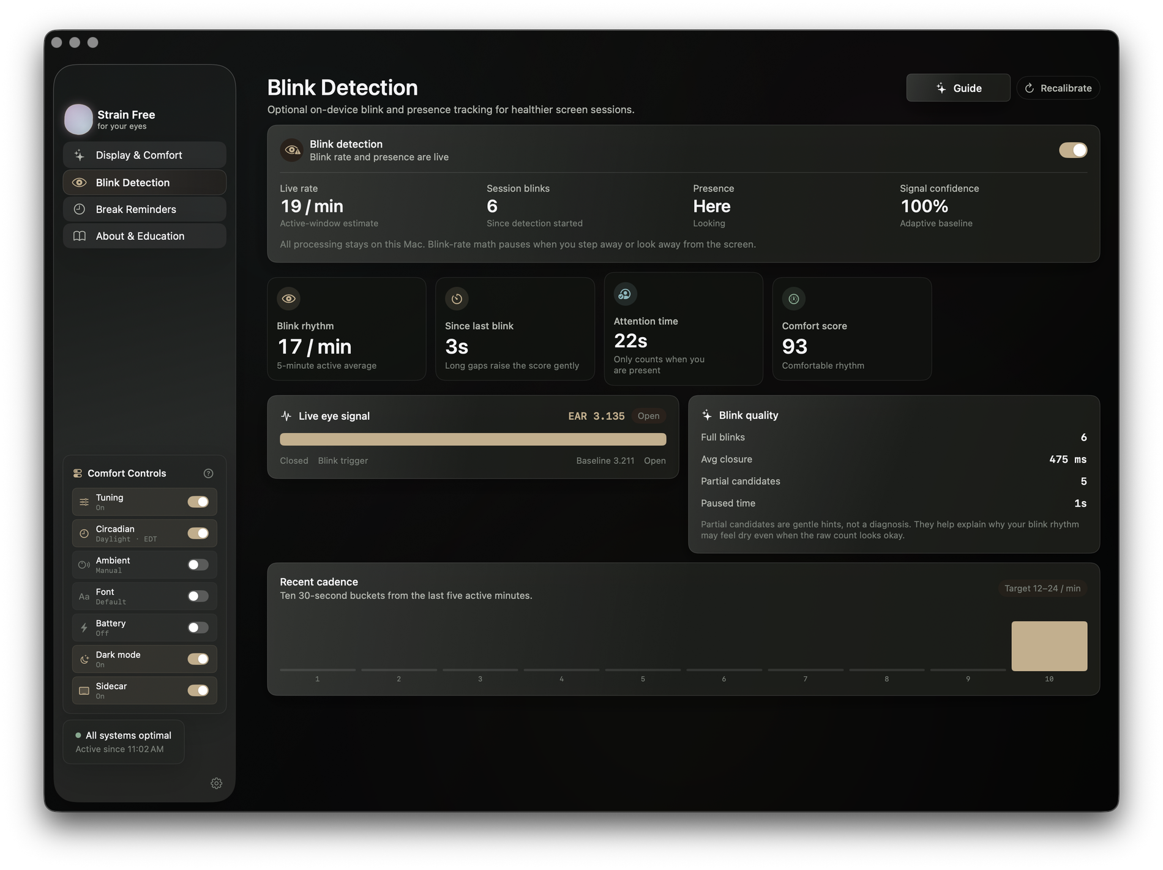The image size is (1163, 870).
Task: Click the Comfort Controls help question mark
Action: 208,474
